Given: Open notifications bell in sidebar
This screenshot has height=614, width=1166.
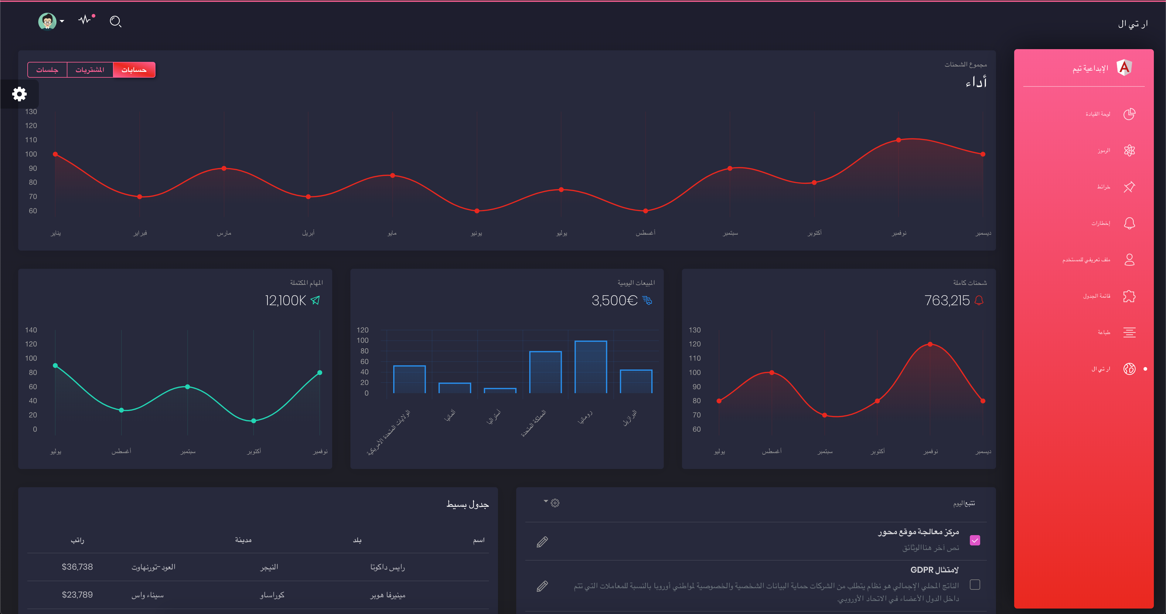Looking at the screenshot, I should tap(1129, 223).
